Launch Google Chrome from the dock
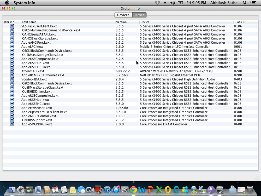 (x=133, y=189)
